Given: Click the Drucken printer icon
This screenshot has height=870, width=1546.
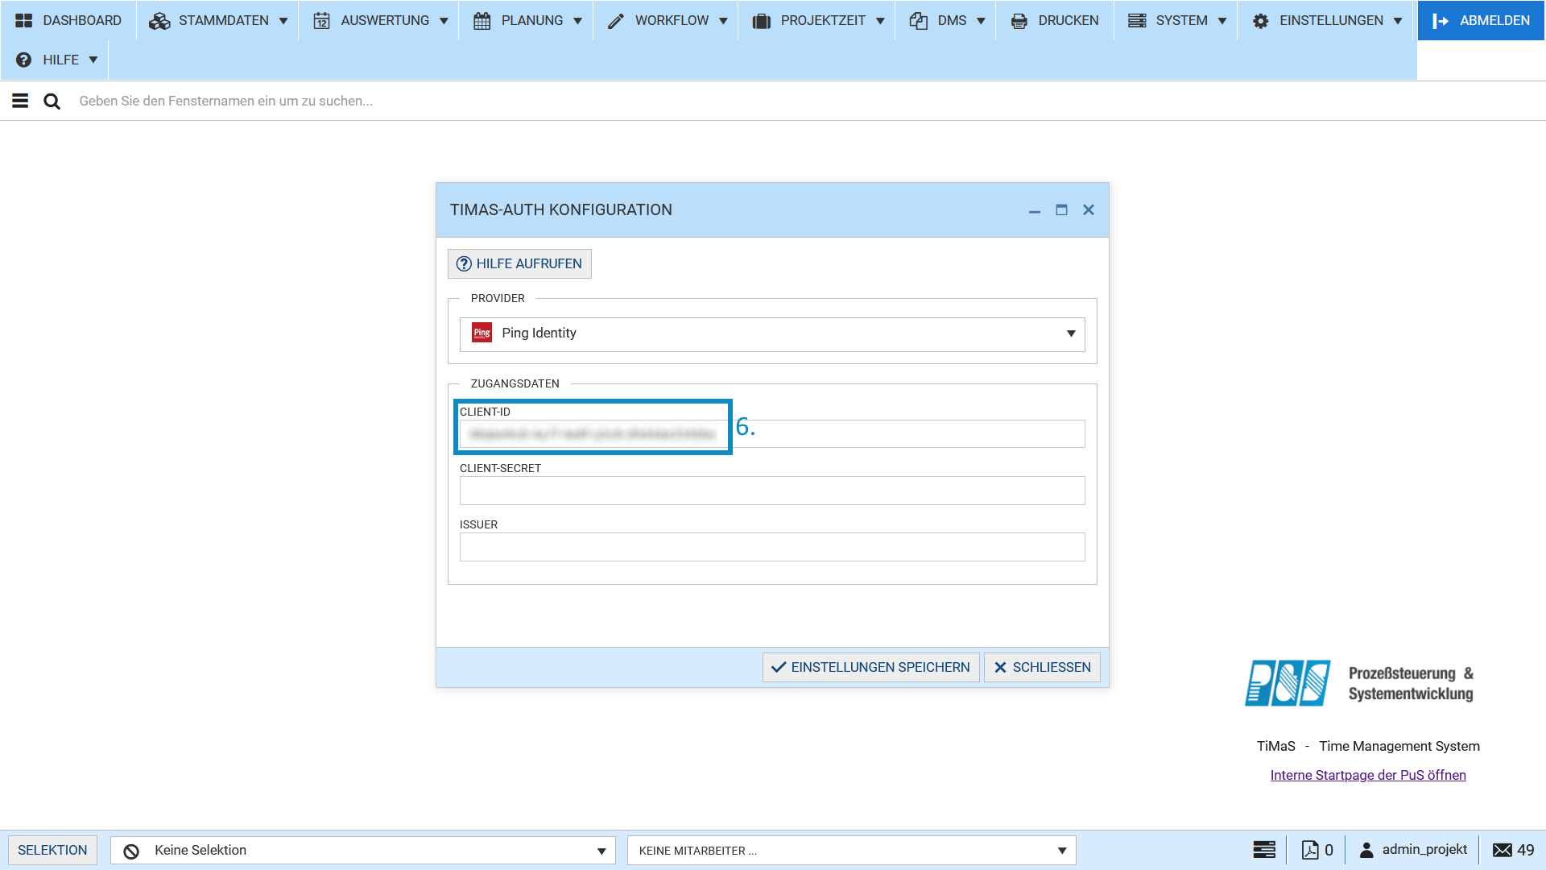Looking at the screenshot, I should pos(1019,21).
